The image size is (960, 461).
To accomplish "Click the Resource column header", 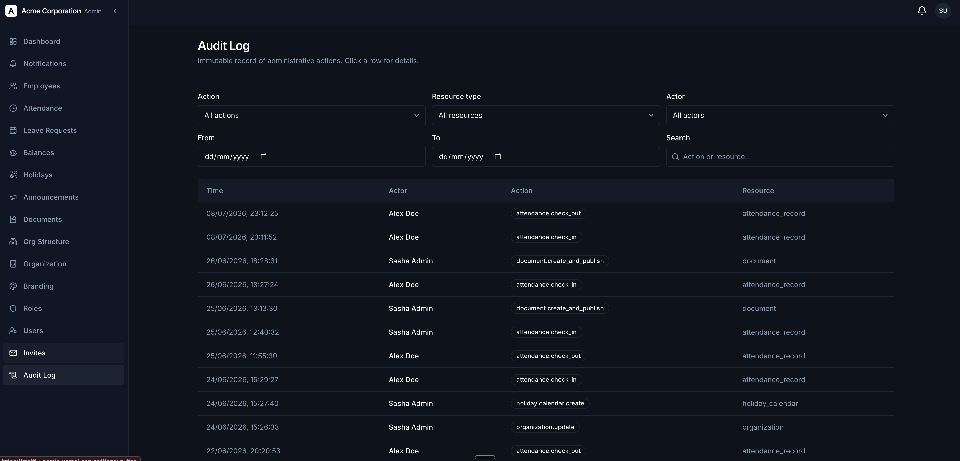I will pyautogui.click(x=758, y=191).
